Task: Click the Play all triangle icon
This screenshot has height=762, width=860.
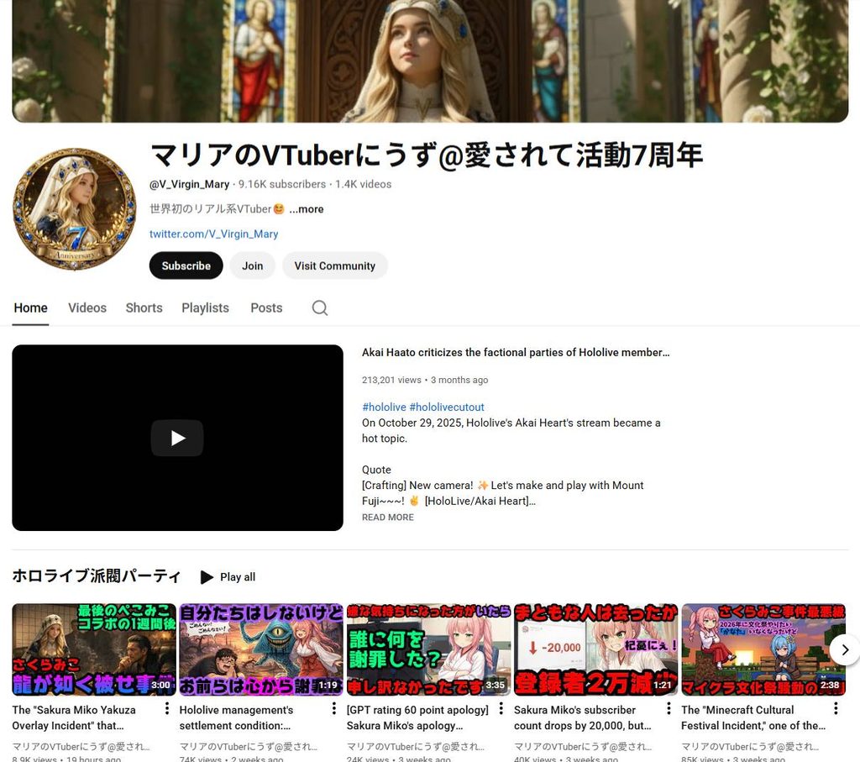Action: tap(207, 577)
